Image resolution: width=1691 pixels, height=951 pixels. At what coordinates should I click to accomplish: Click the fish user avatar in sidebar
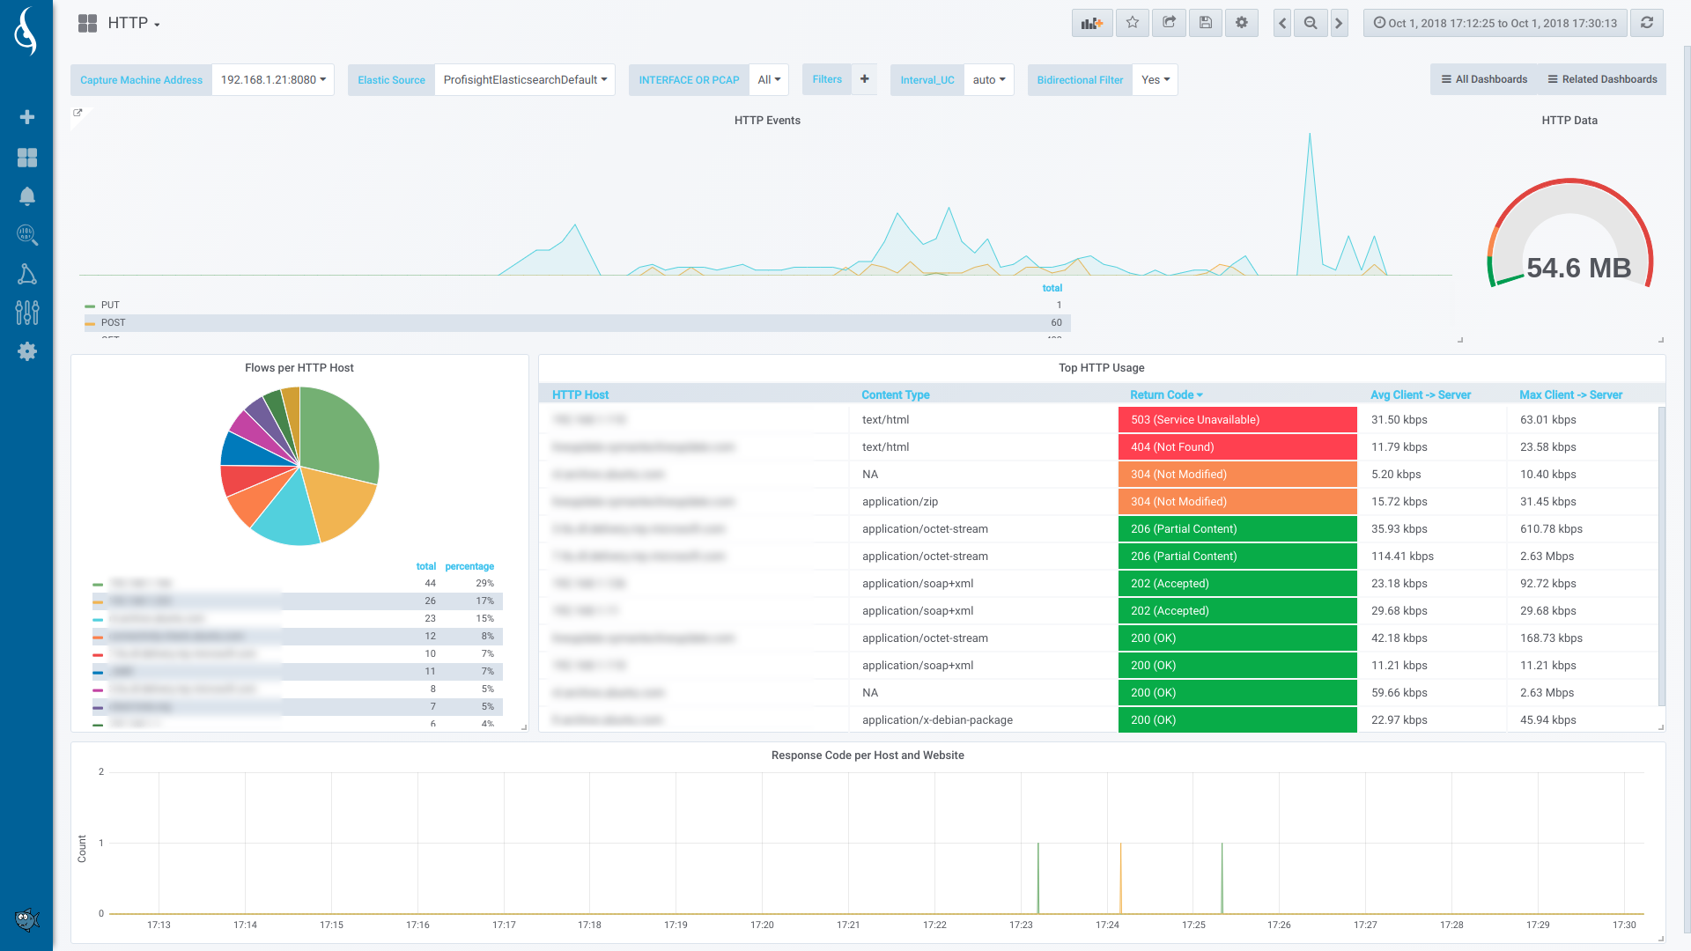(x=27, y=920)
